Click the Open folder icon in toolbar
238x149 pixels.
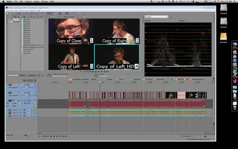click(10, 13)
